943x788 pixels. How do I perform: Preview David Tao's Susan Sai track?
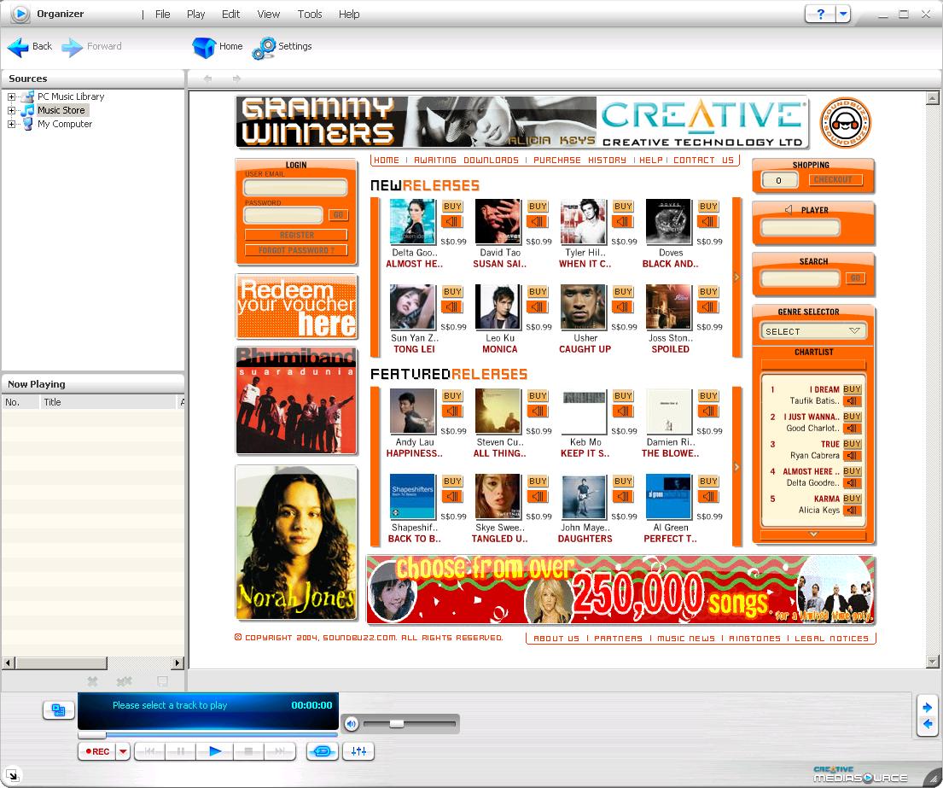click(537, 222)
